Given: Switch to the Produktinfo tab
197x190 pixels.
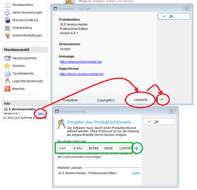Looking at the screenshot, I should (70, 100).
